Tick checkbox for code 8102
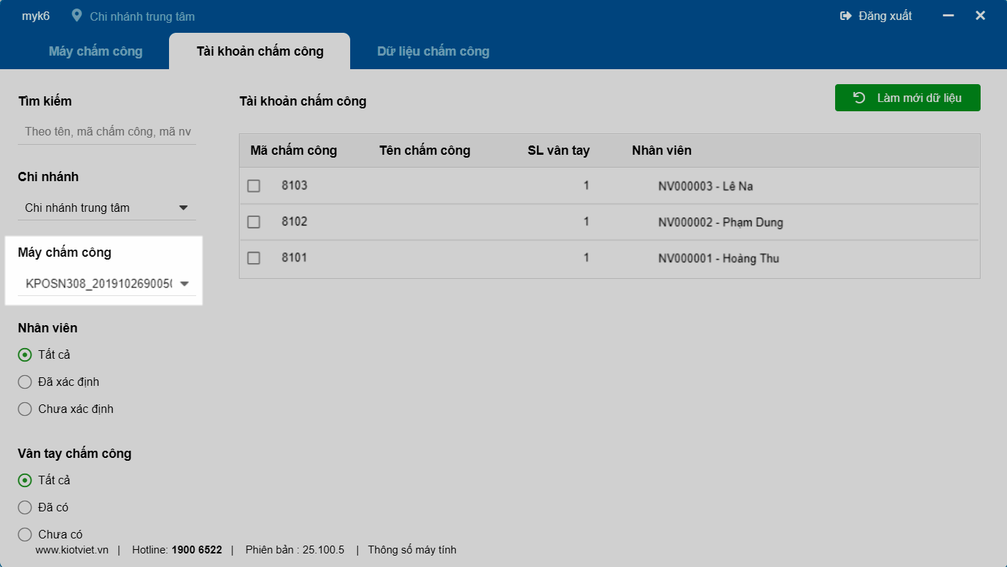Image resolution: width=1007 pixels, height=567 pixels. [x=254, y=222]
